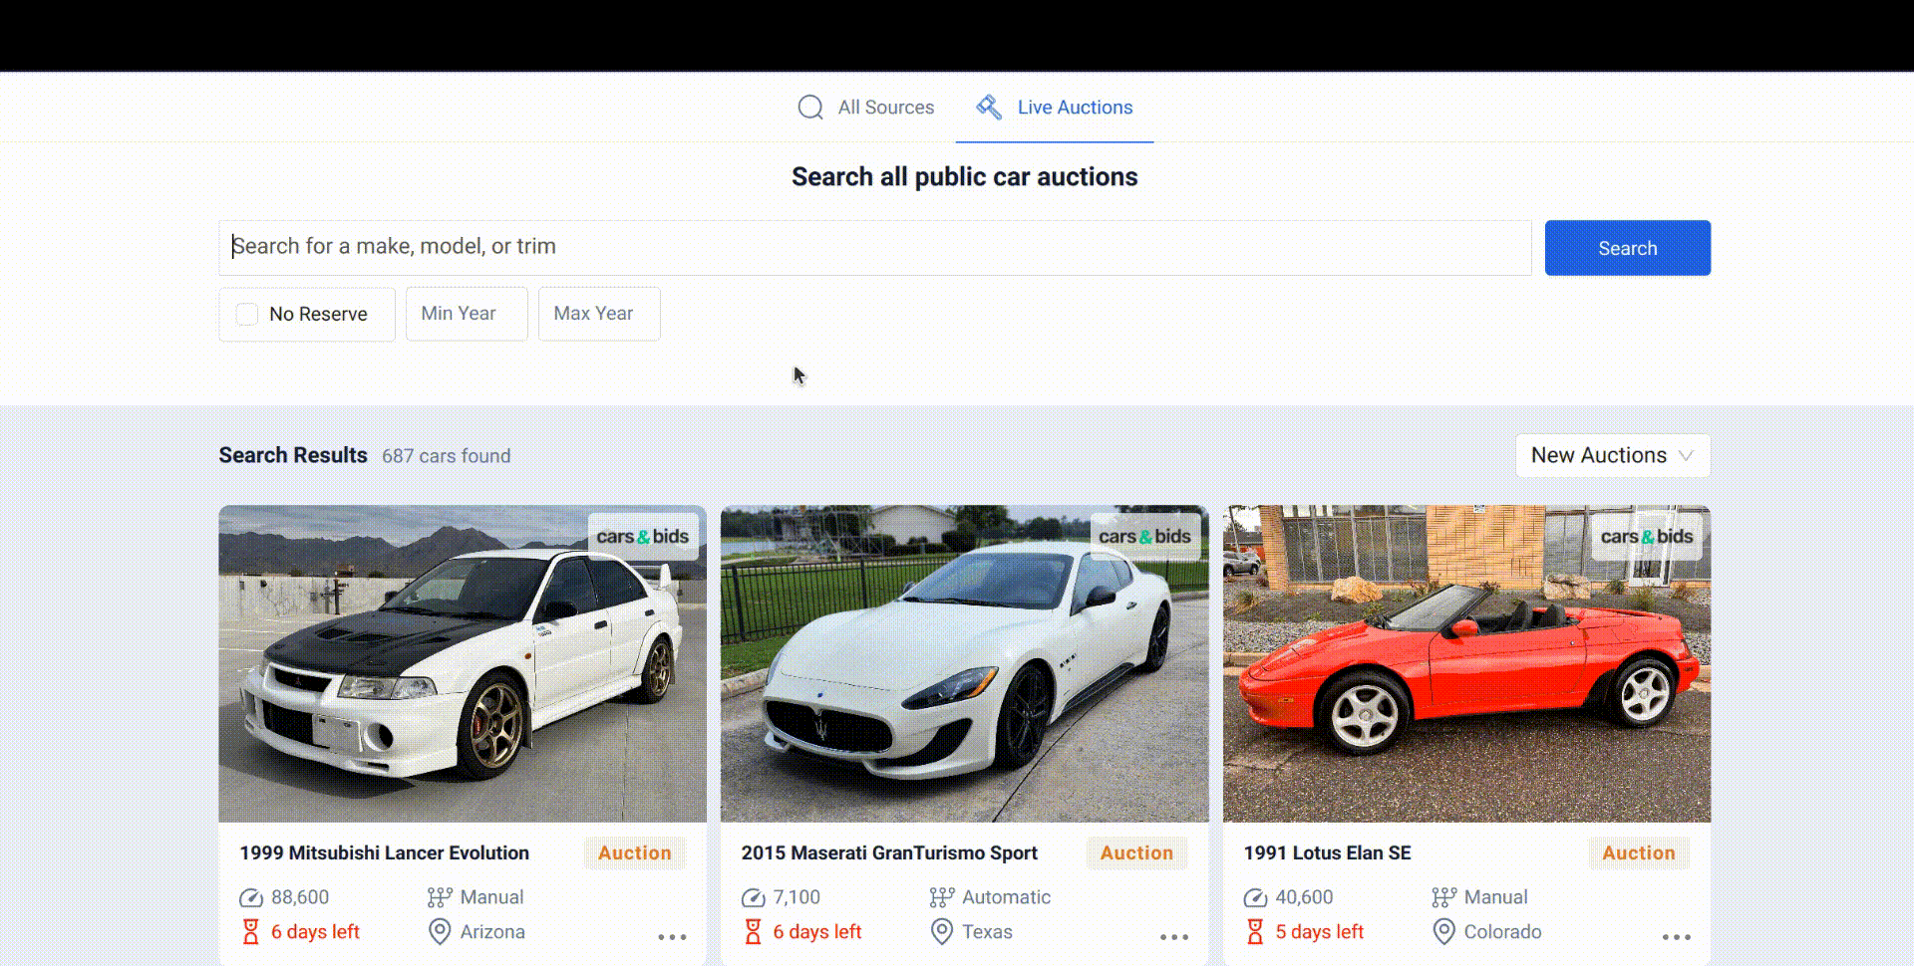1914x966 pixels.
Task: Click the 'Automatic' transmission text
Action: pos(1006,897)
